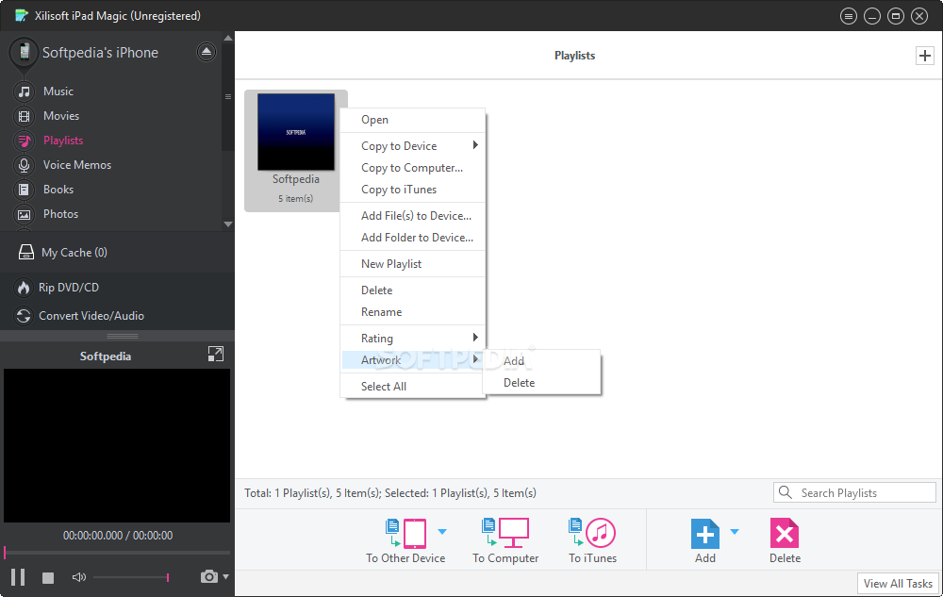Open snapshot options dropdown arrow
Image resolution: width=943 pixels, height=597 pixels.
pyautogui.click(x=225, y=576)
